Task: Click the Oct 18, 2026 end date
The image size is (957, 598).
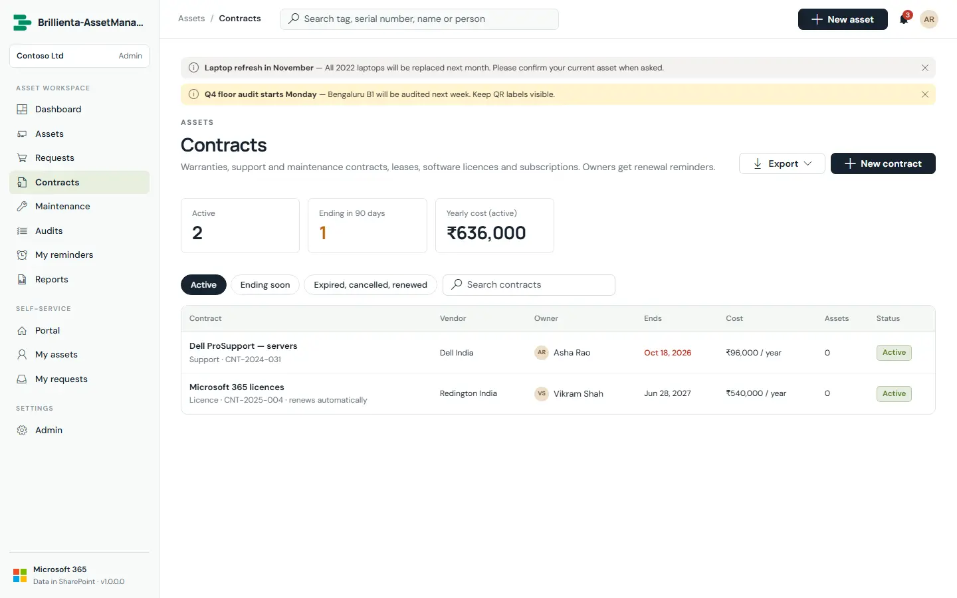Action: (667, 353)
